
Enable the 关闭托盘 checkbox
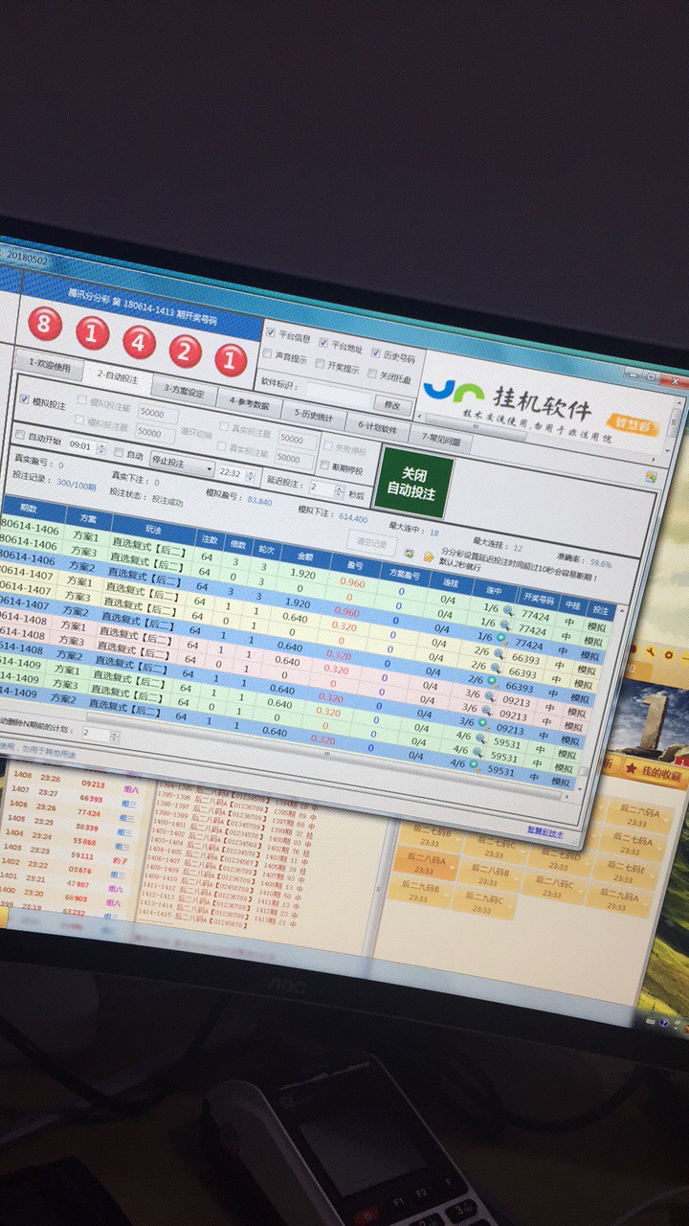[371, 374]
